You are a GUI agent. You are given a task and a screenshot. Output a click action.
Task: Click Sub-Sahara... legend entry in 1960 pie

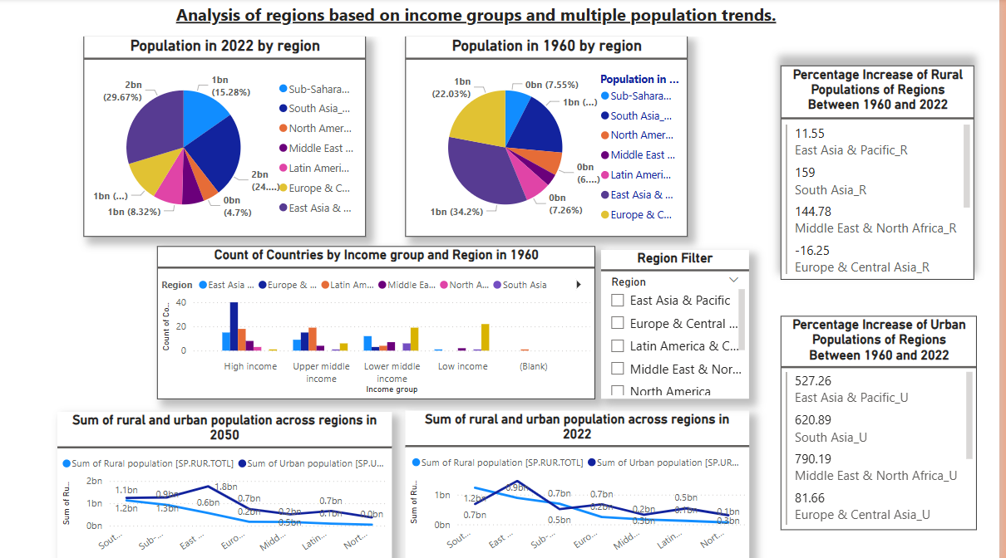click(636, 96)
